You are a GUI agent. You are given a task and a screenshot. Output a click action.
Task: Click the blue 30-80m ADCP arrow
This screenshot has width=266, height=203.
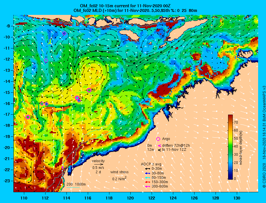[148, 173]
